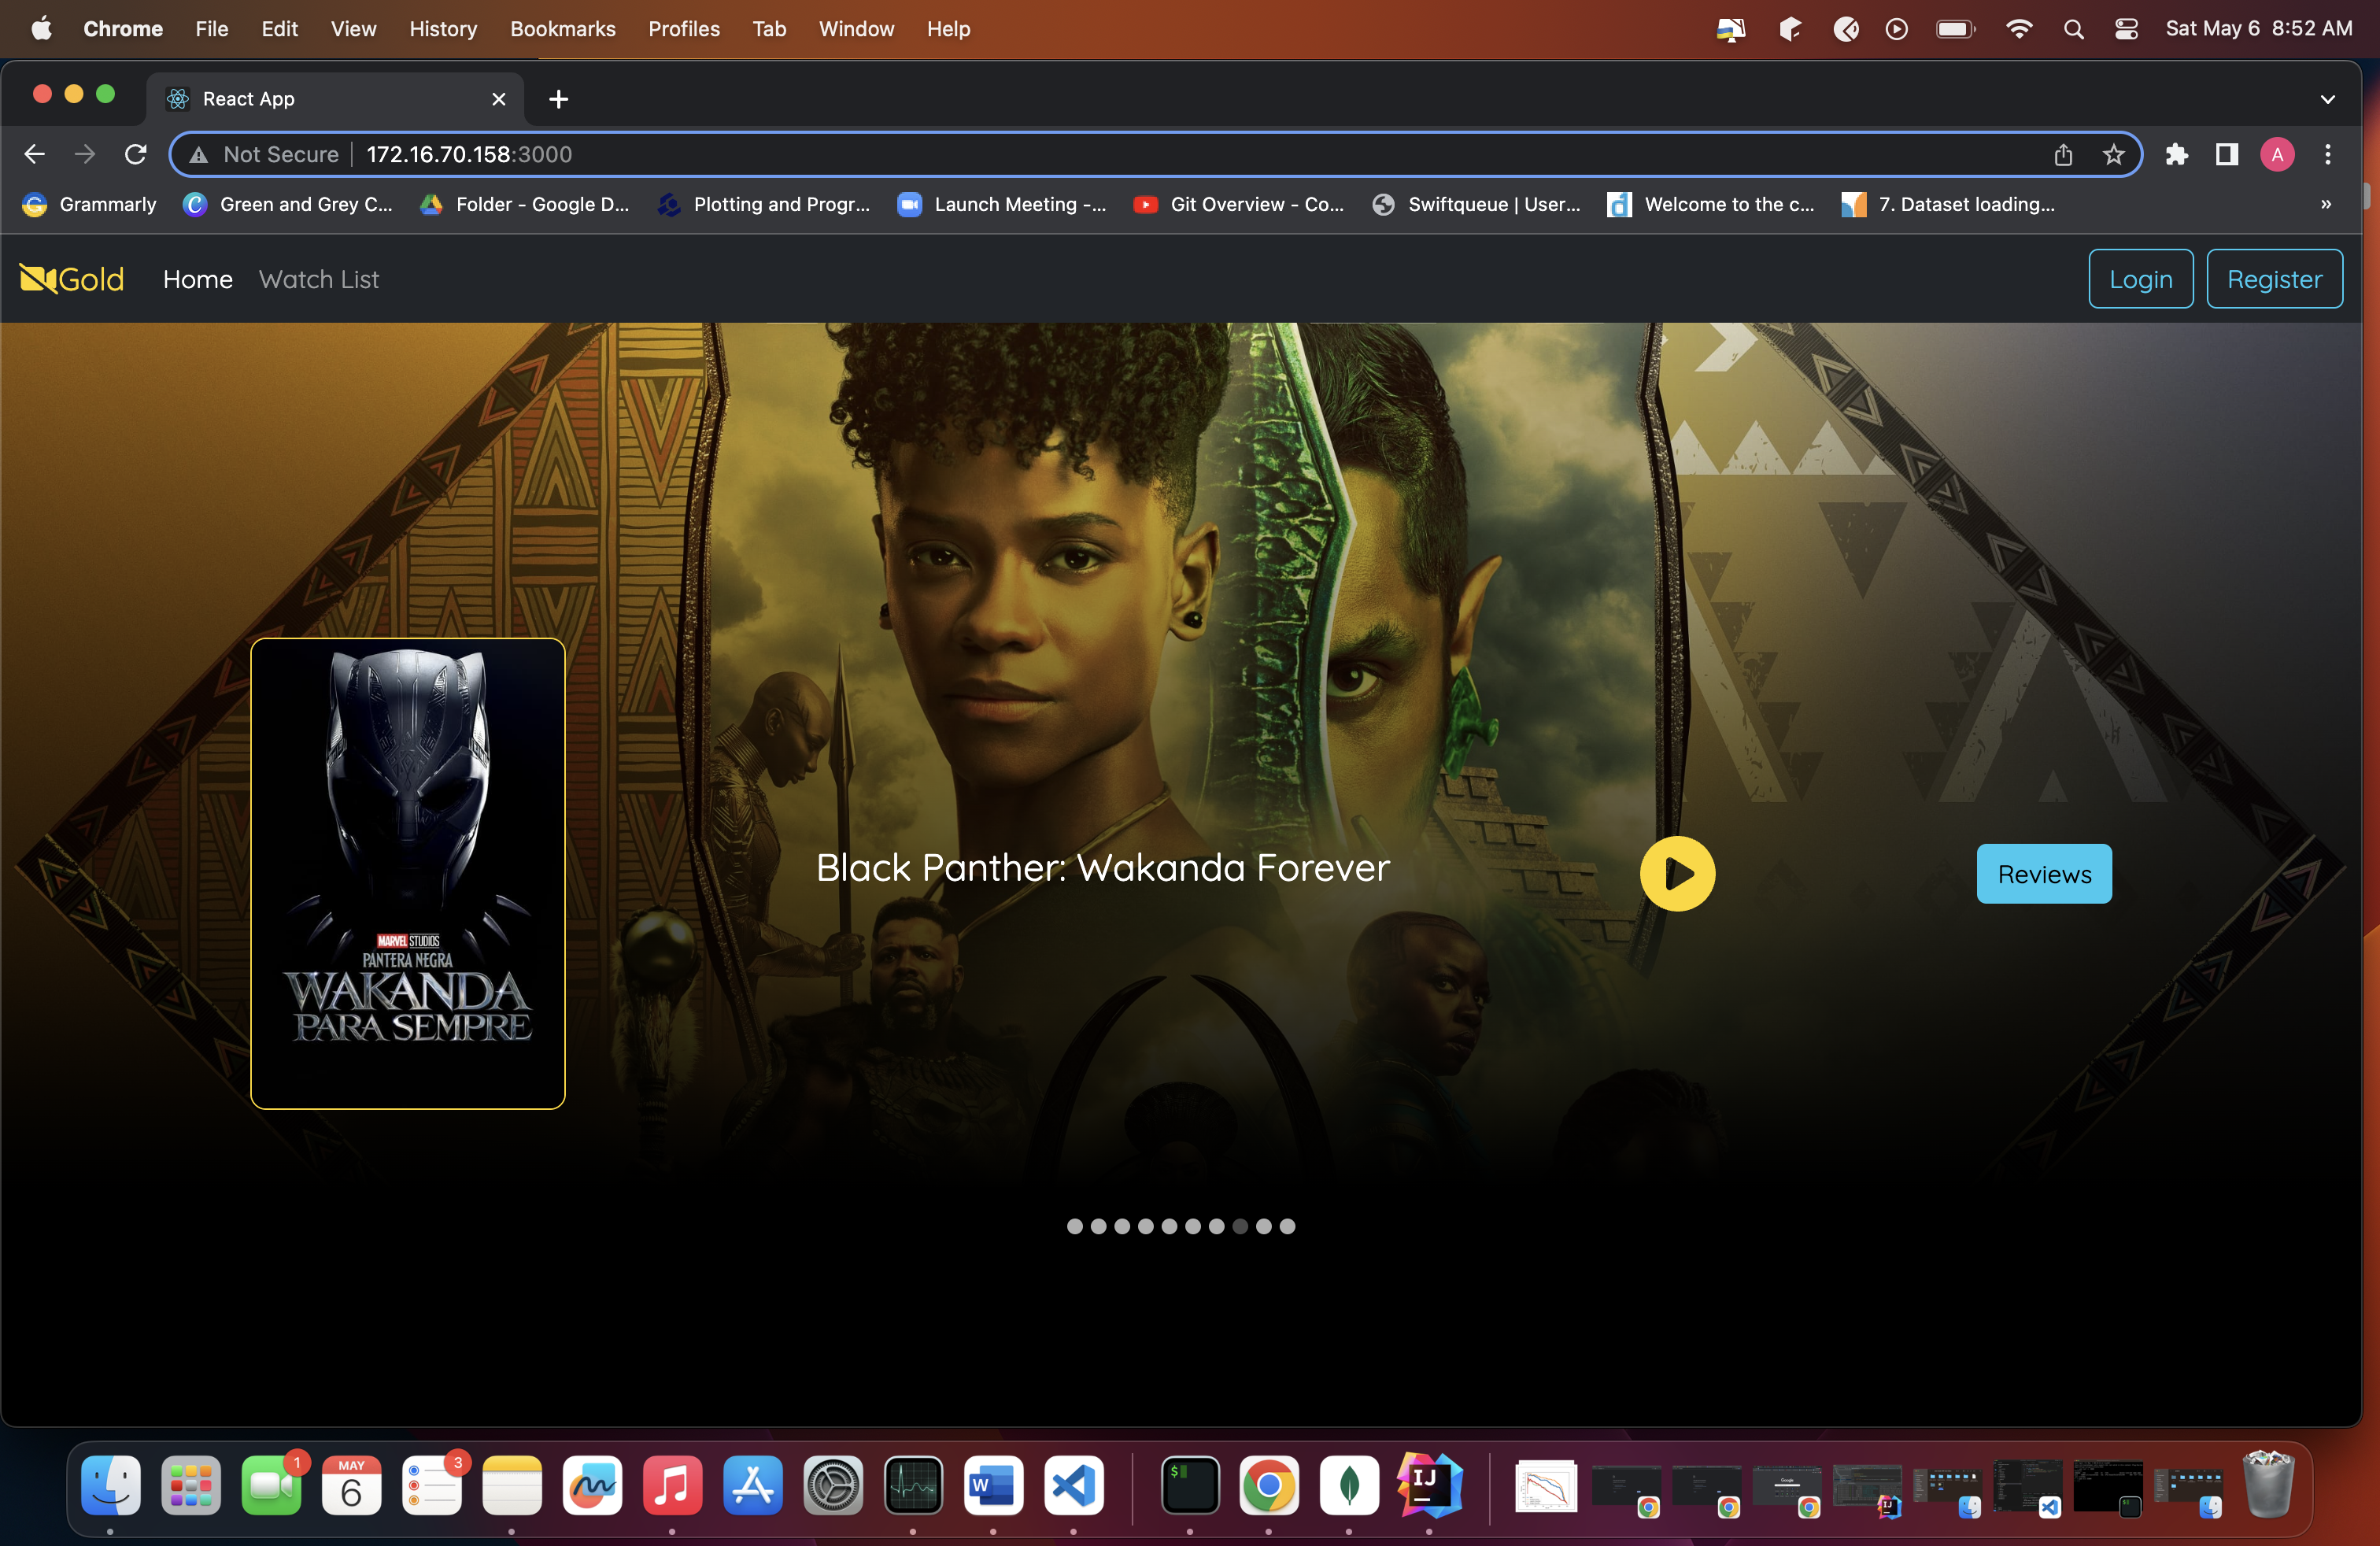Select the second carousel indicator dot

click(1099, 1226)
